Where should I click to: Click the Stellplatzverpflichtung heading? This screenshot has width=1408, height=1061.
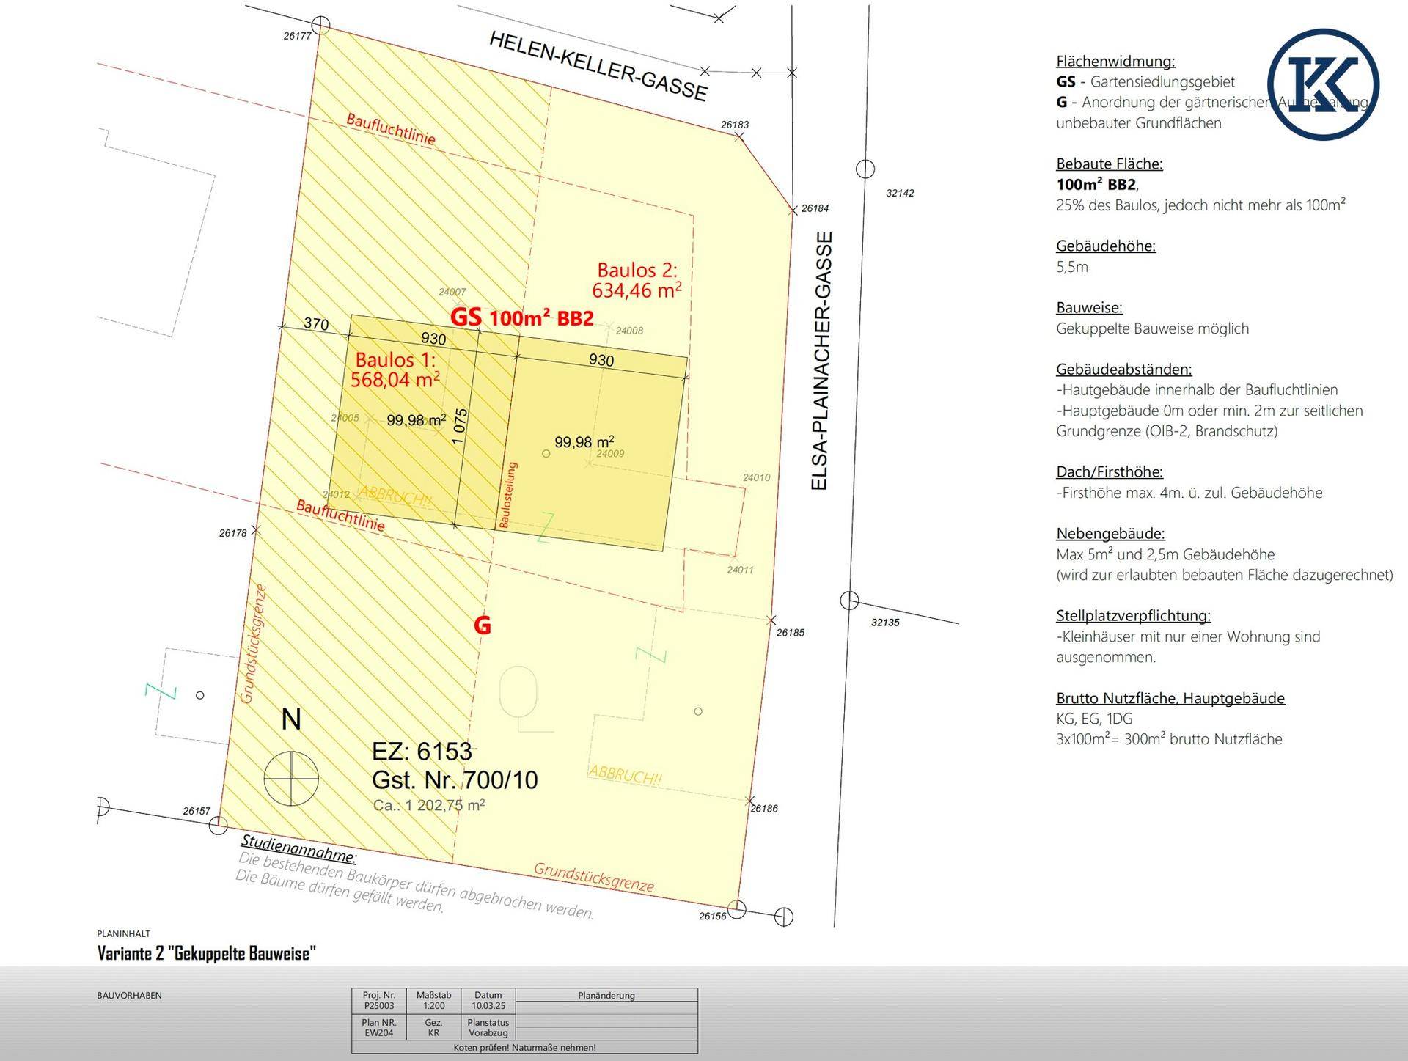[x=1133, y=615]
